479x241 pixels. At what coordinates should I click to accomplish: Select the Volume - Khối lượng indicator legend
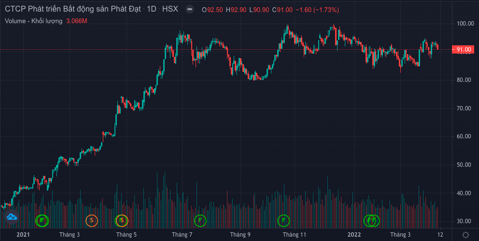[x=34, y=21]
